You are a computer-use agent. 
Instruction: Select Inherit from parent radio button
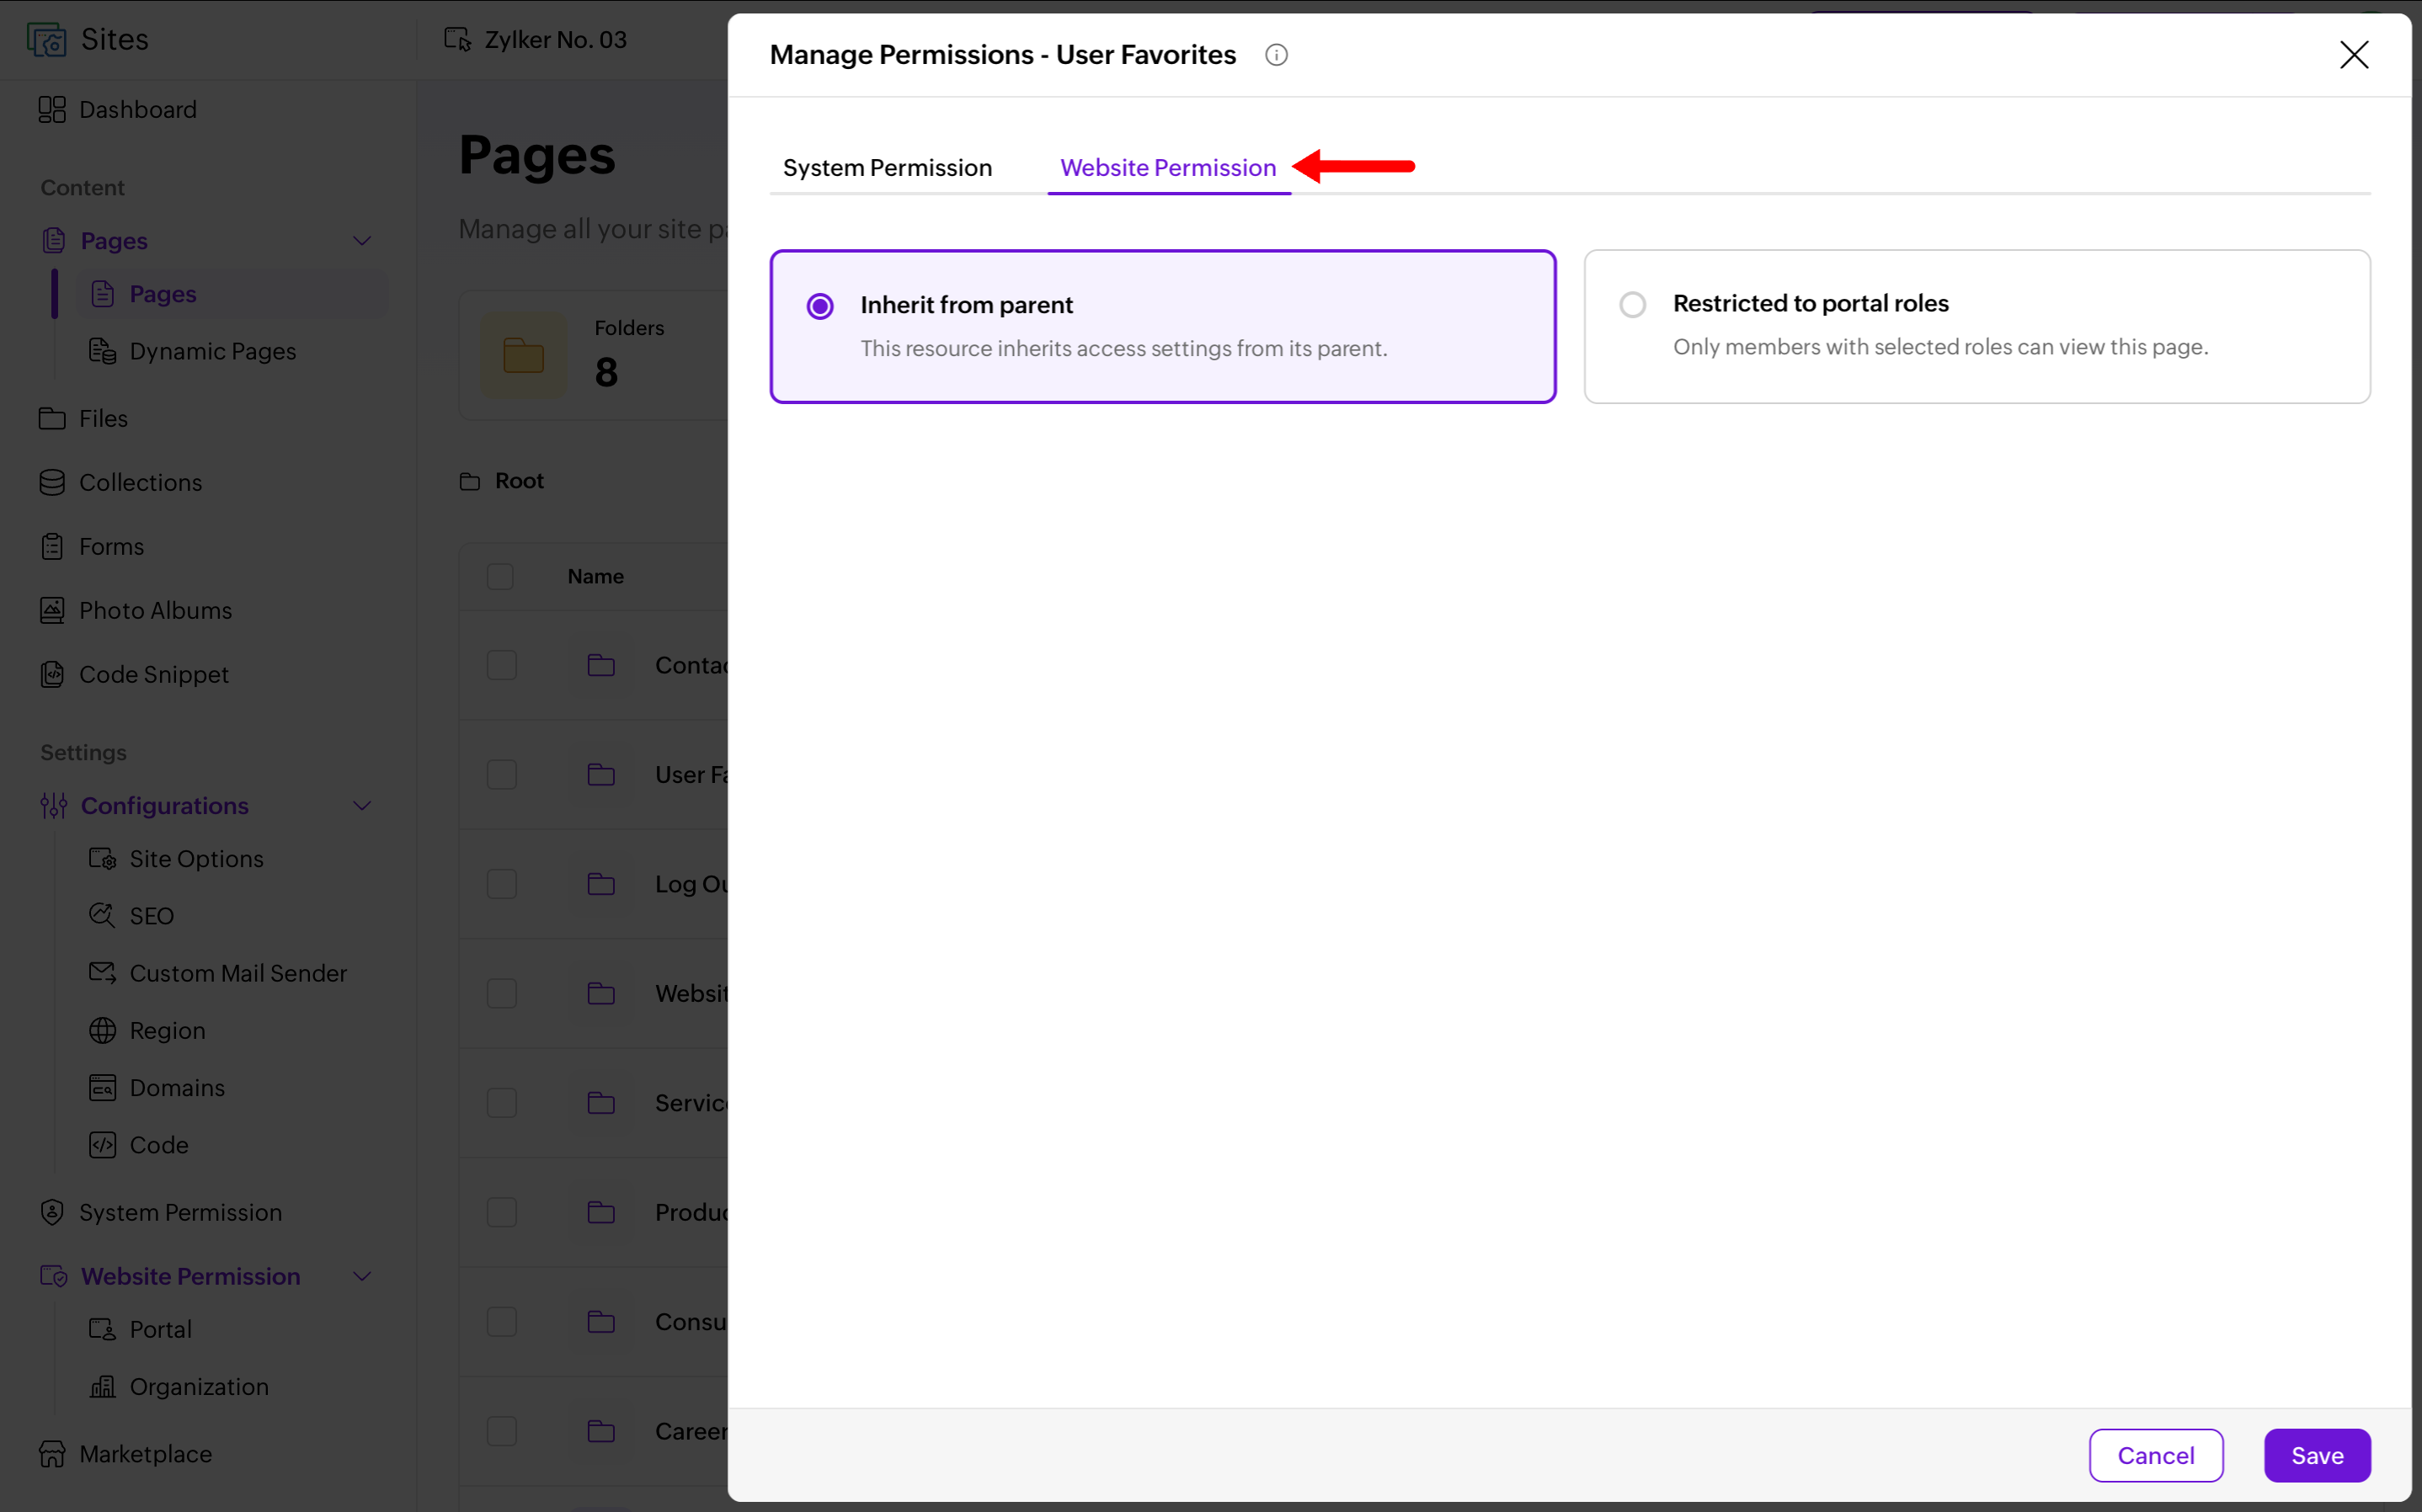pyautogui.click(x=820, y=306)
